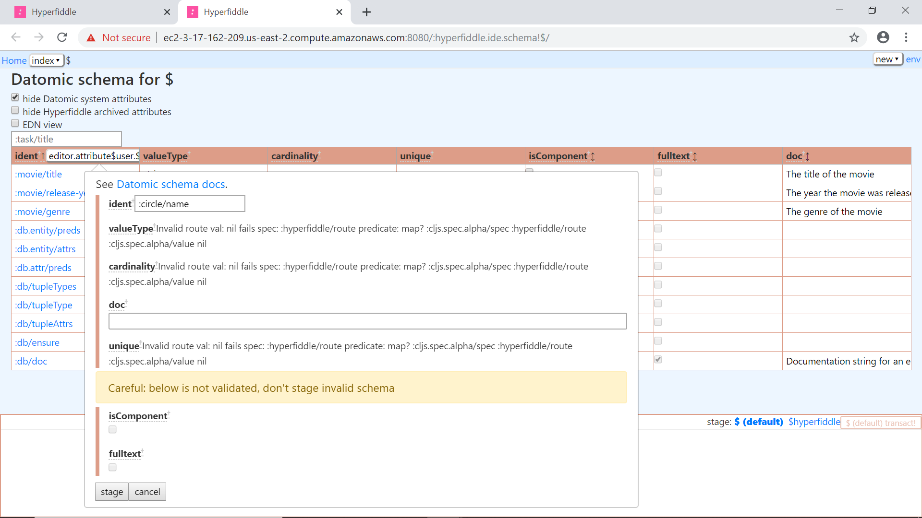The height and width of the screenshot is (518, 922).
Task: Open a new browser tab with the plus icon
Action: [366, 12]
